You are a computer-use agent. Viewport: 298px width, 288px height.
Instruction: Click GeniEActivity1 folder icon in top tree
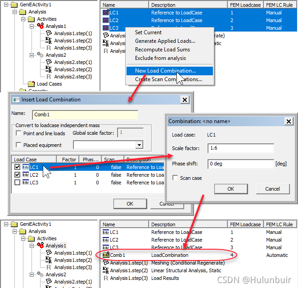(x=14, y=5)
